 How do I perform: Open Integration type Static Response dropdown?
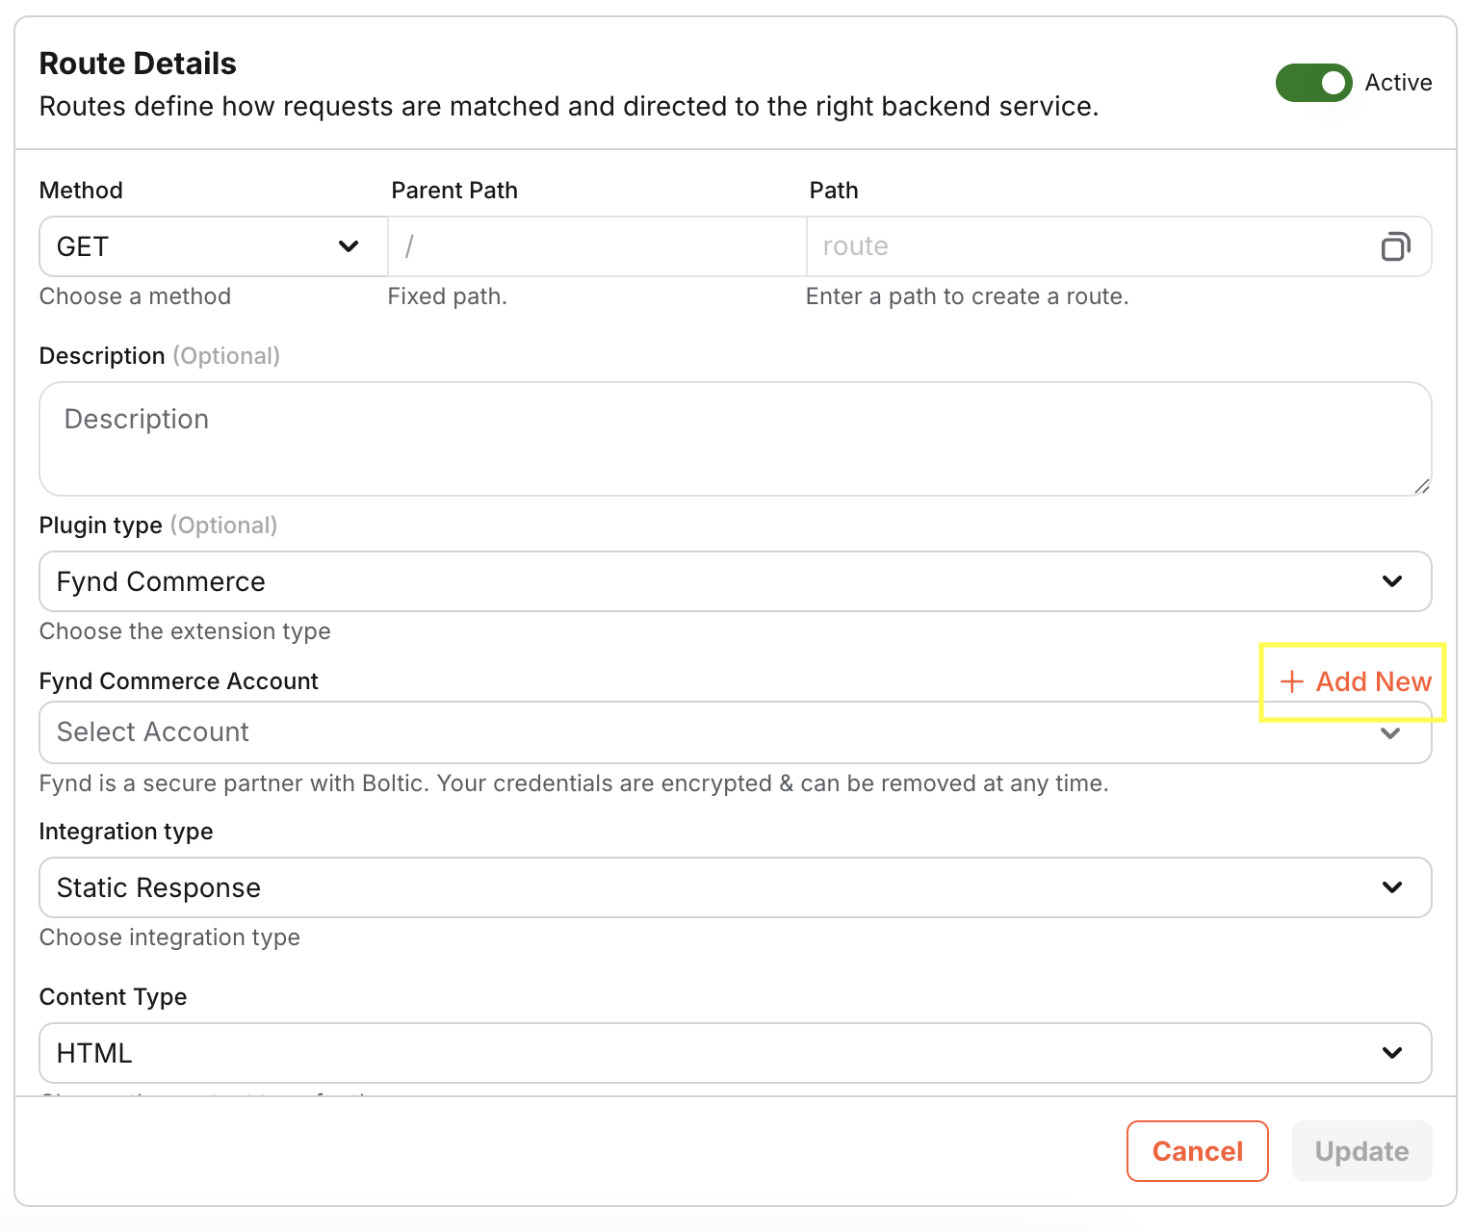click(736, 887)
